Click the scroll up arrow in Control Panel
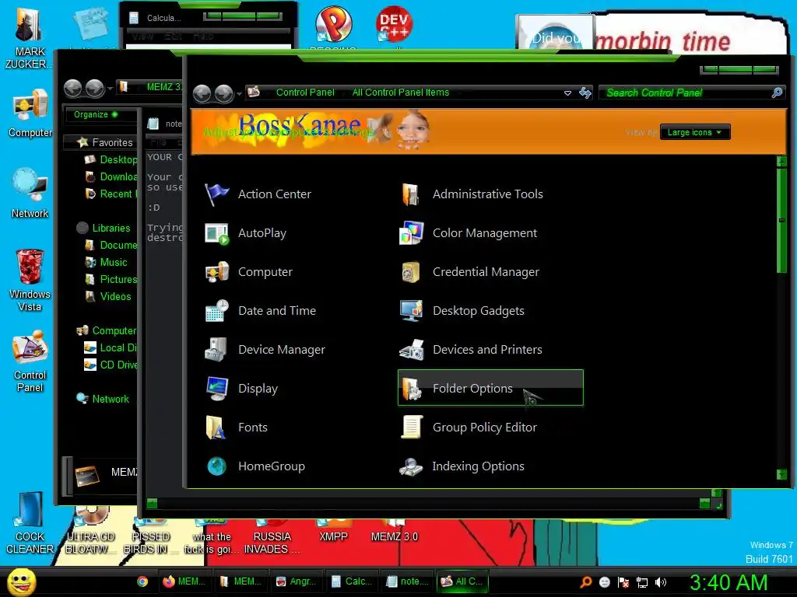The image size is (797, 597). tap(781, 162)
